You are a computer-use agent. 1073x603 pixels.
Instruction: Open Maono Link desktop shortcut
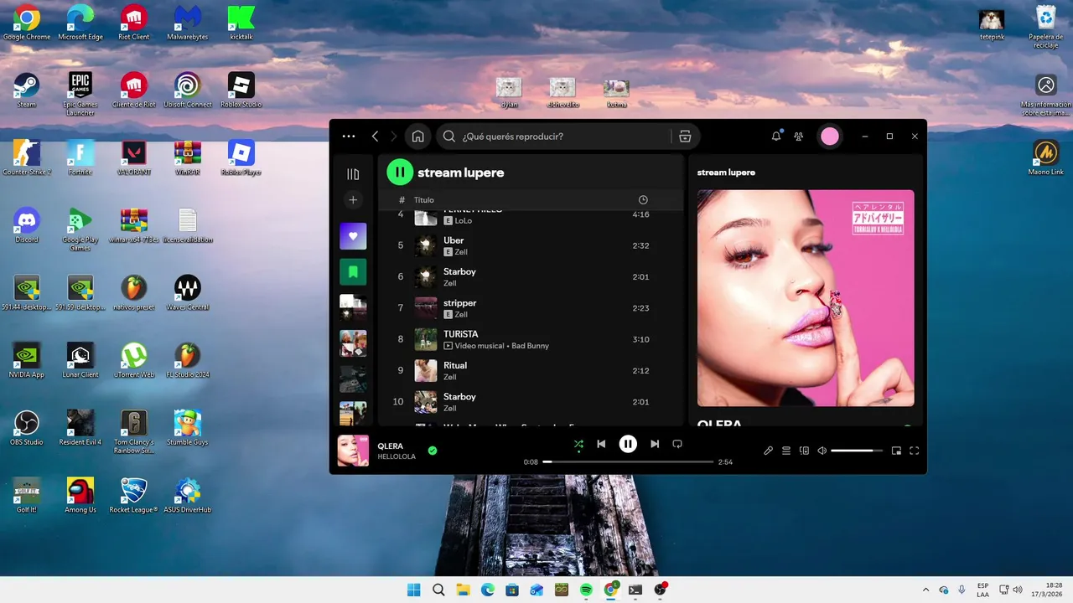tap(1046, 158)
